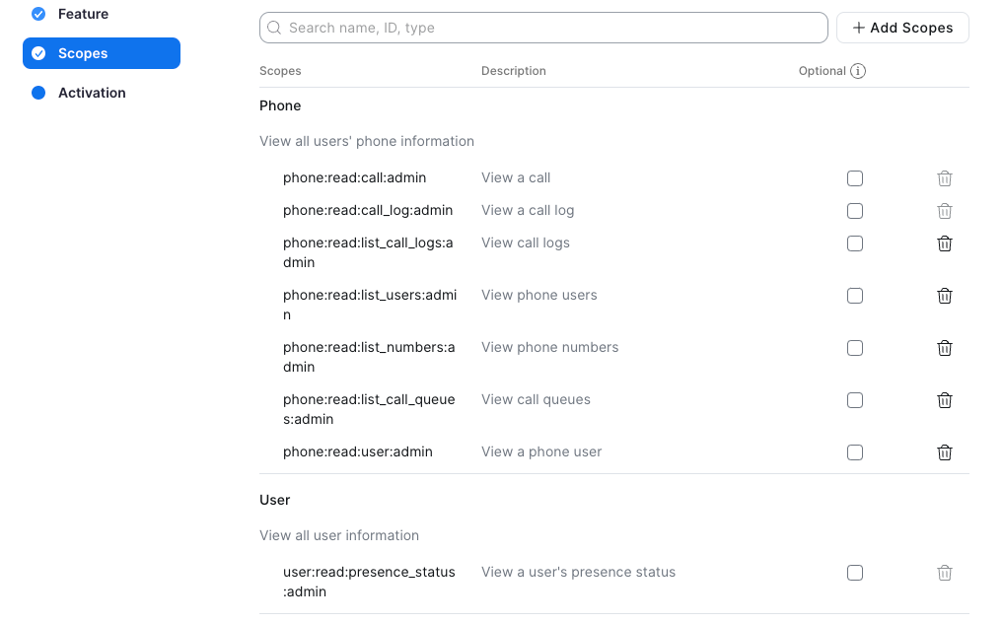Screen dimensions: 1003x623
Task: Focus the scope search field
Action: (543, 28)
